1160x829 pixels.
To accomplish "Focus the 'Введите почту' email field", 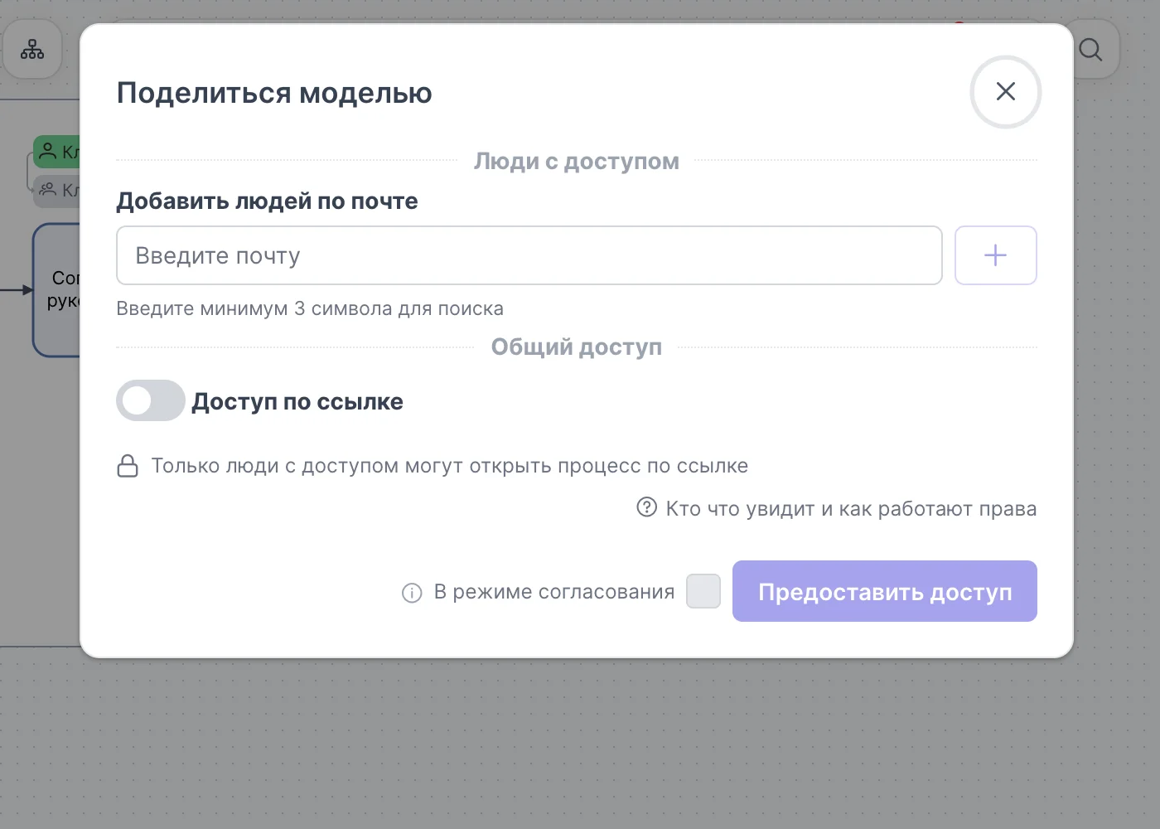I will point(529,255).
